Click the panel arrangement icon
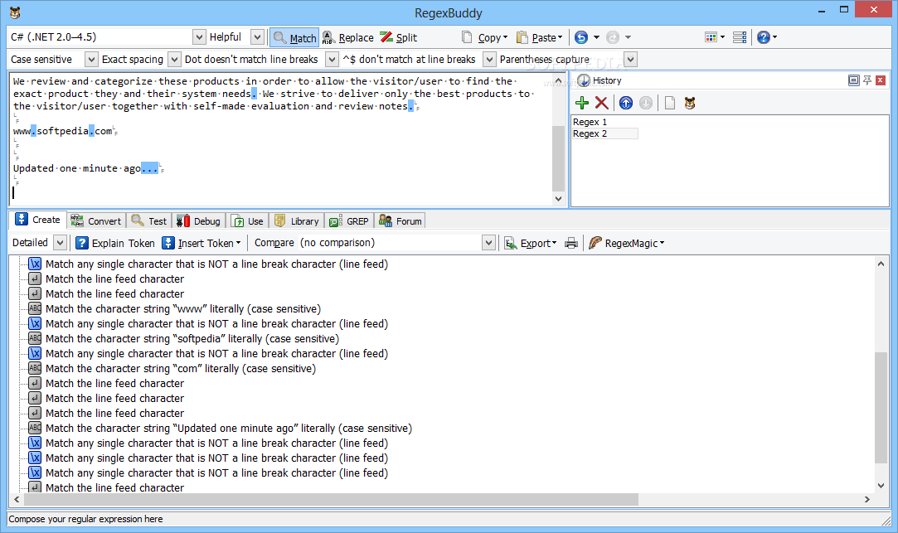 [740, 38]
